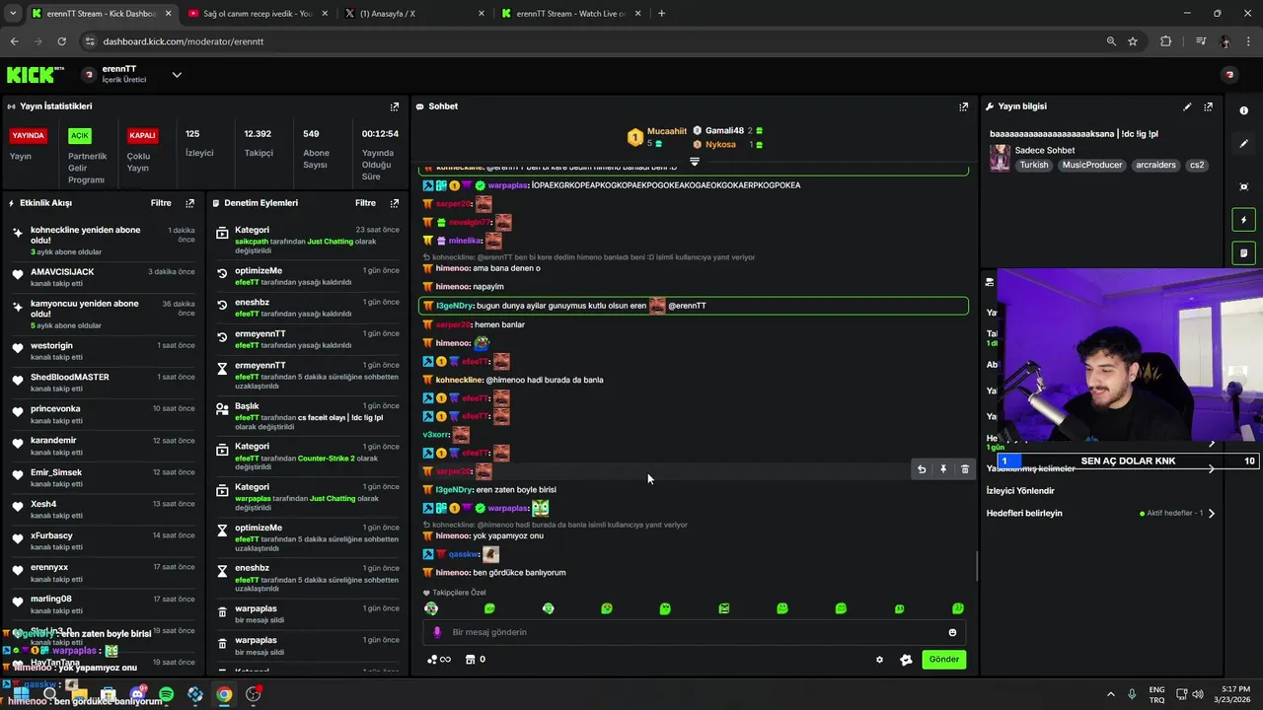Image resolution: width=1263 pixels, height=710 pixels.
Task: Click the address bar showing dashboard.kick.com
Action: 592,41
